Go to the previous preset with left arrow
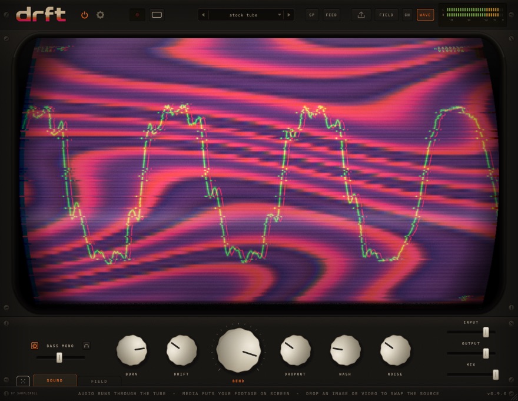 (x=203, y=15)
